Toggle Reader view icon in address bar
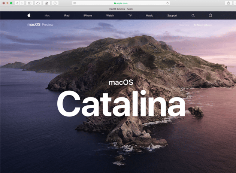 pyautogui.click(x=75, y=3)
